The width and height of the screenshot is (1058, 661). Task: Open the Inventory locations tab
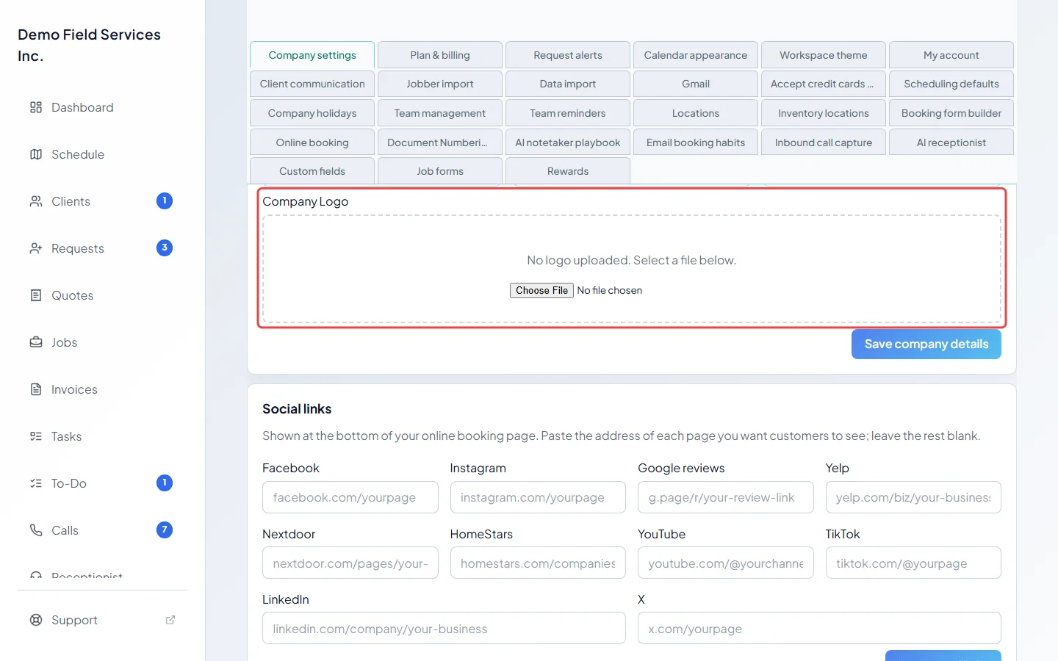pos(824,113)
